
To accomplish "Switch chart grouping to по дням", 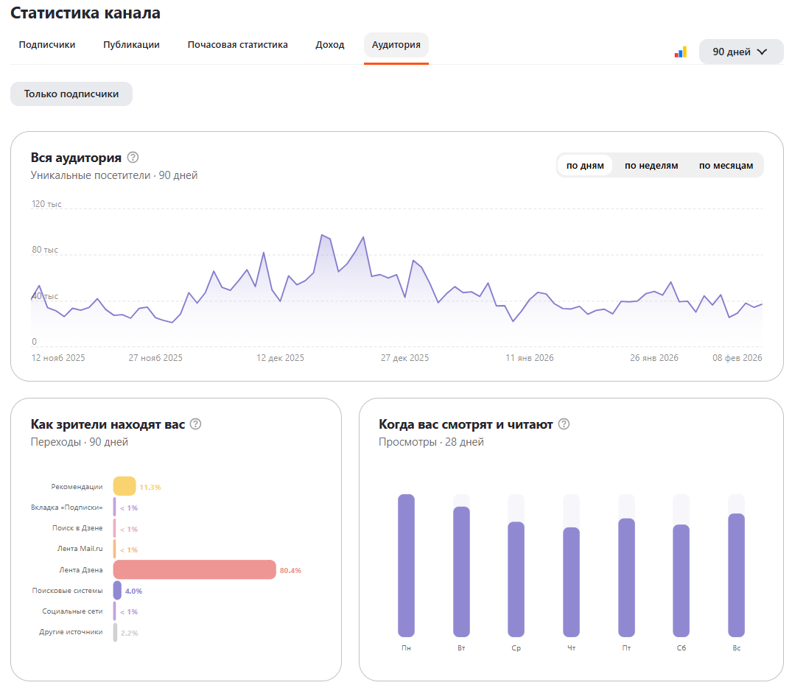I will pyautogui.click(x=585, y=166).
